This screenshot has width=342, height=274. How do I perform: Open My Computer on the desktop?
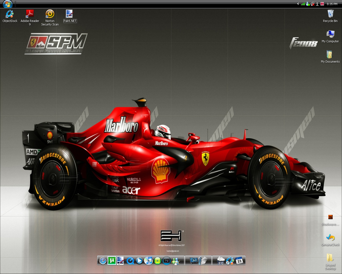[x=330, y=36]
